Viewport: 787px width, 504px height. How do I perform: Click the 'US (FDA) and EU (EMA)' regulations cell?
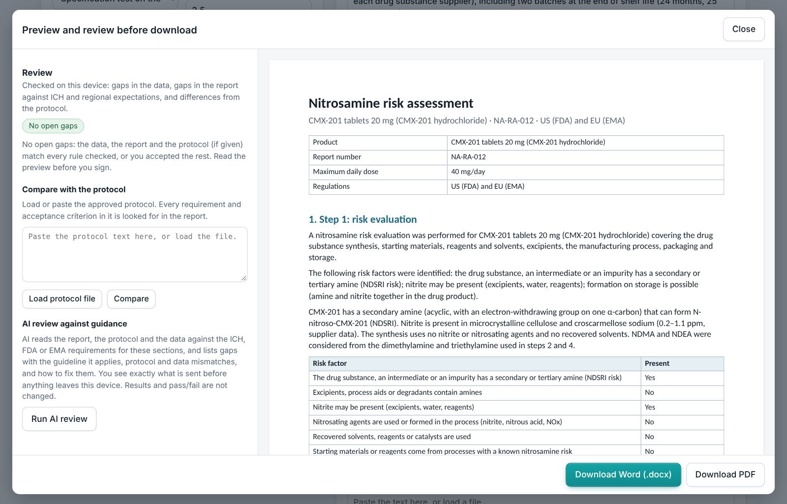pos(585,187)
